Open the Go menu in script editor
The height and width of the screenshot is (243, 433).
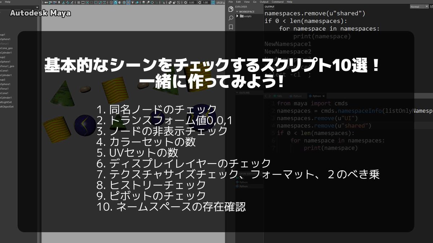[255, 2]
